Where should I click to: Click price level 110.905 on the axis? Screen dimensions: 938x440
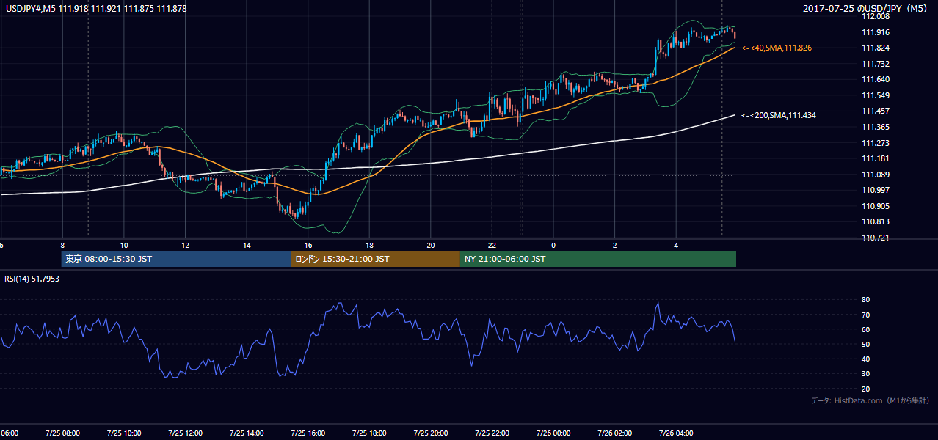click(876, 206)
